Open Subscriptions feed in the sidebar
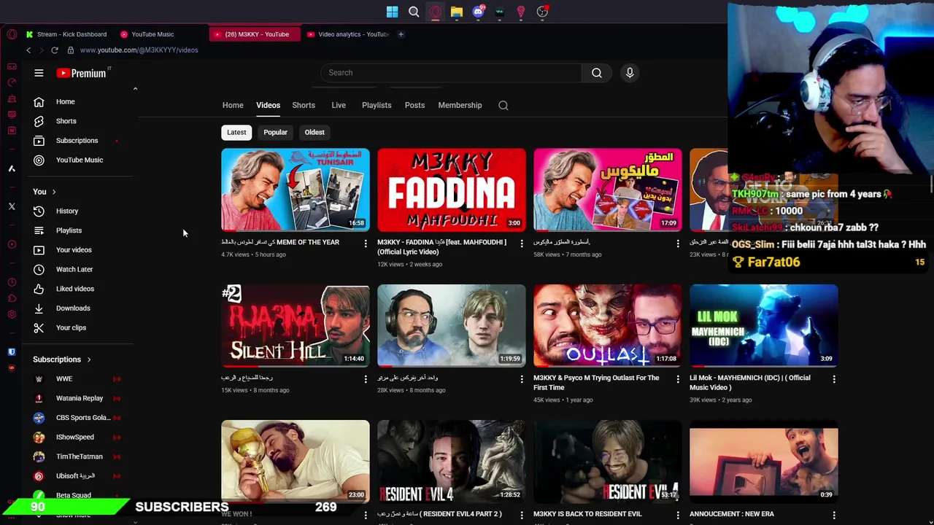 tap(77, 141)
